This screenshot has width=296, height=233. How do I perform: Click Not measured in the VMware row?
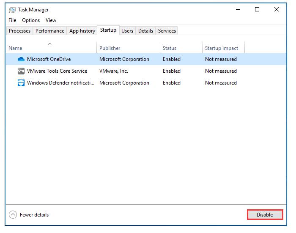(x=221, y=71)
